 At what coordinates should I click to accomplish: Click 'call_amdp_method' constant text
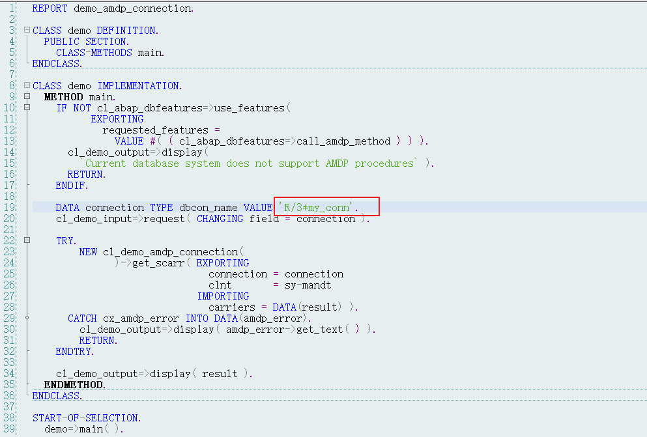coord(343,141)
